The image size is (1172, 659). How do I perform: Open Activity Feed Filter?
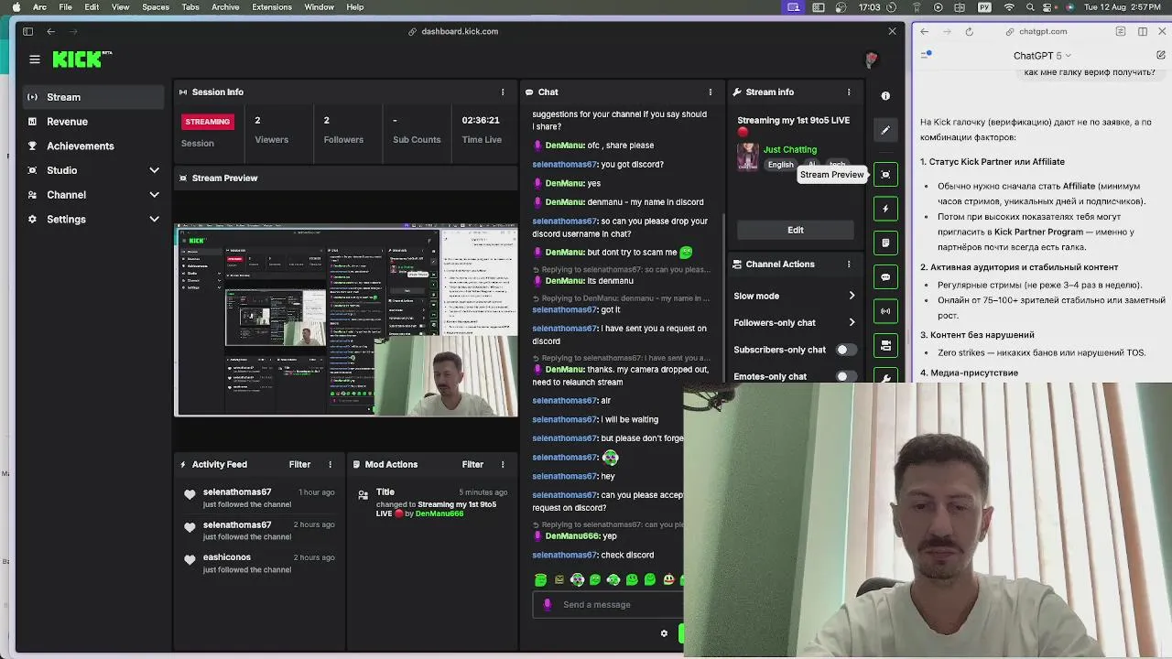click(299, 465)
